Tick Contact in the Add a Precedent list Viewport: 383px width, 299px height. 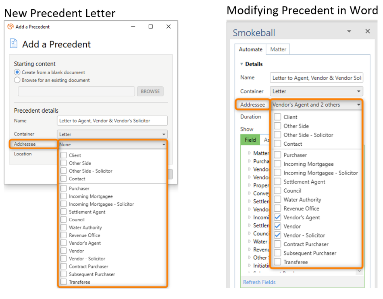click(64, 179)
